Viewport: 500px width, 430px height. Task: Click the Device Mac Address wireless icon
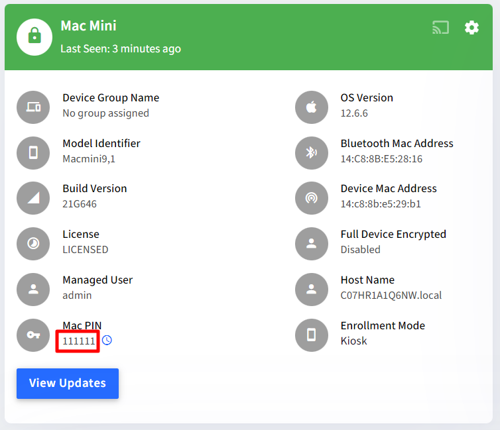click(312, 198)
